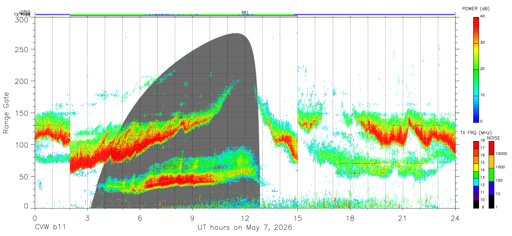
Task: Click red top swatch of NOISE scale
Action: coord(492,148)
